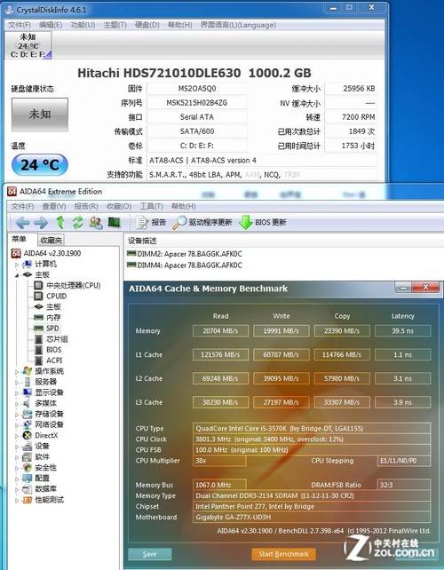
Task: Select AIDA64 v2.30.1900 root node
Action: click(x=46, y=253)
